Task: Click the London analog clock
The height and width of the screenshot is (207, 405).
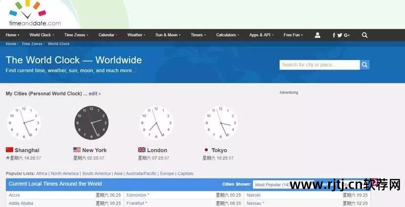Action: tap(156, 123)
